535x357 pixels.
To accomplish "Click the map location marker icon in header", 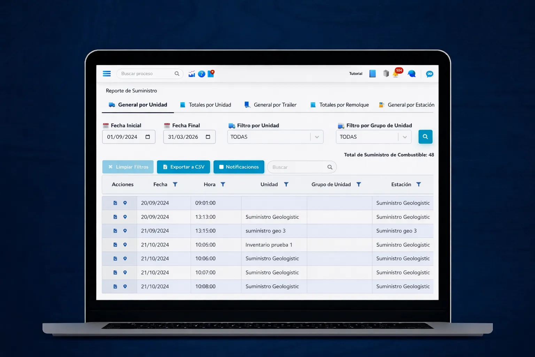I will click(x=211, y=74).
